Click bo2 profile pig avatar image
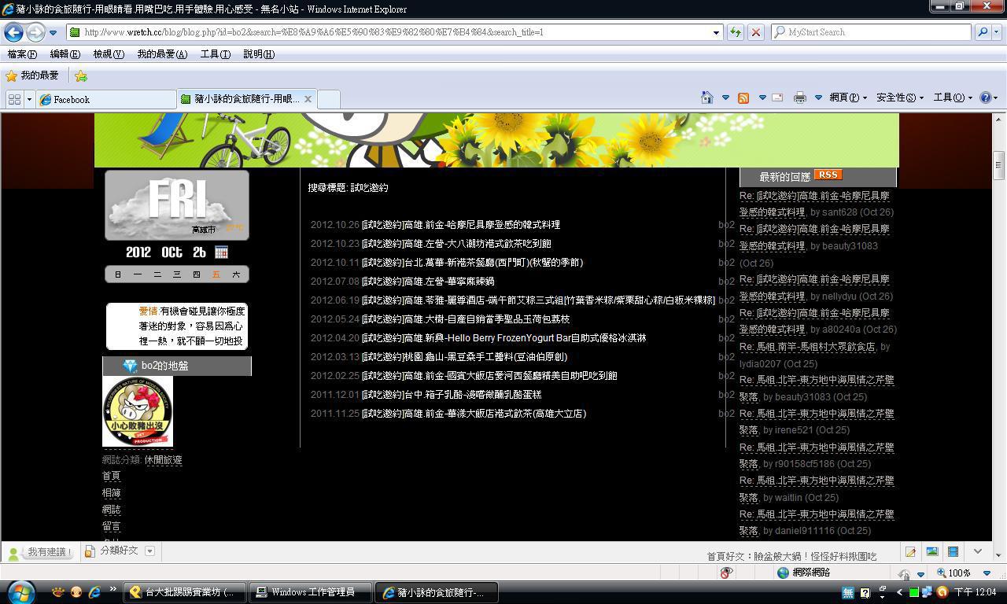 pyautogui.click(x=138, y=411)
